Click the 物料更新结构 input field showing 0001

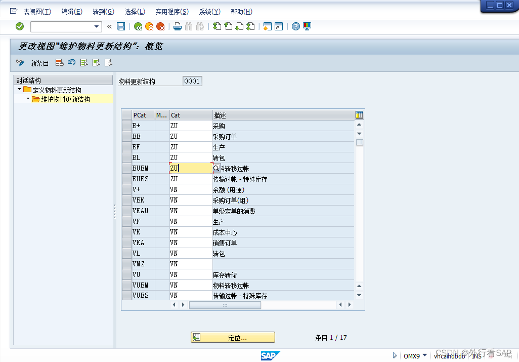click(x=192, y=81)
